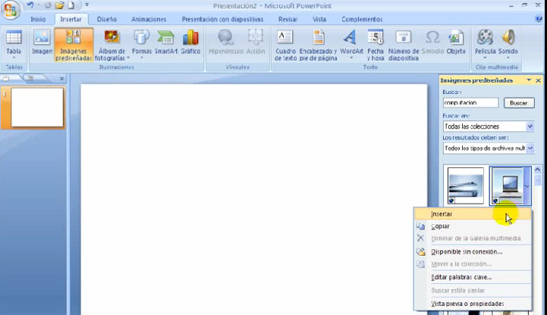Choose Insertar from the context menu
547x315 pixels.
(442, 214)
